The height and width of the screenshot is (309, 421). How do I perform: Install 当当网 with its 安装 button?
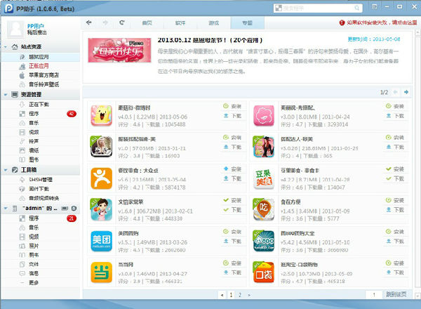(x=232, y=263)
